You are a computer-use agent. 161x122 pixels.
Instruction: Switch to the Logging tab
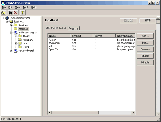click(74, 28)
